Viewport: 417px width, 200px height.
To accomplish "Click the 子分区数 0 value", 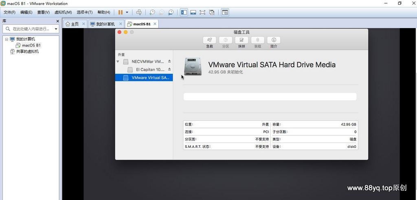I will coord(355,132).
